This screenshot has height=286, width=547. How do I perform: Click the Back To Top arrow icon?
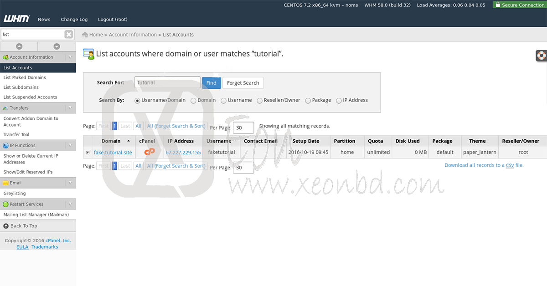(x=6, y=226)
